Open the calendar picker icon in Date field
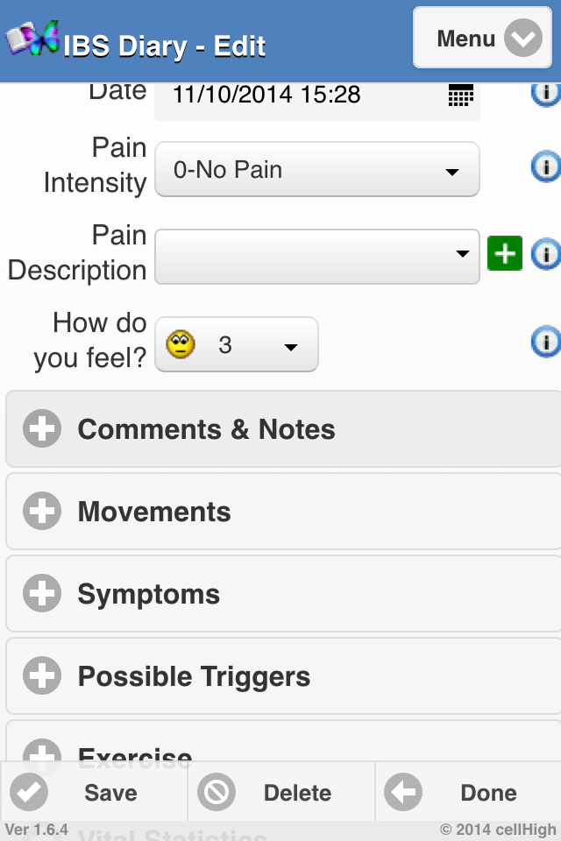The height and width of the screenshot is (841, 561). (460, 95)
